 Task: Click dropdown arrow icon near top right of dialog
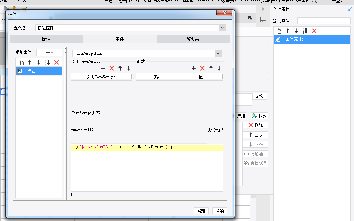point(250,18)
